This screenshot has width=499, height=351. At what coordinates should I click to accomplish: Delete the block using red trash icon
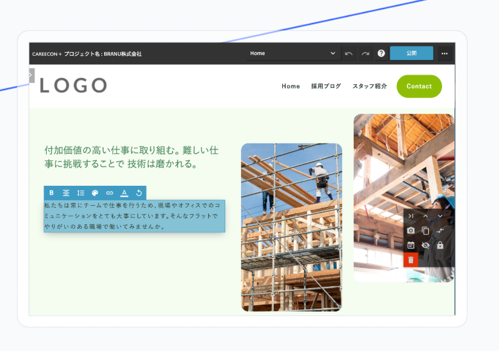pos(411,260)
